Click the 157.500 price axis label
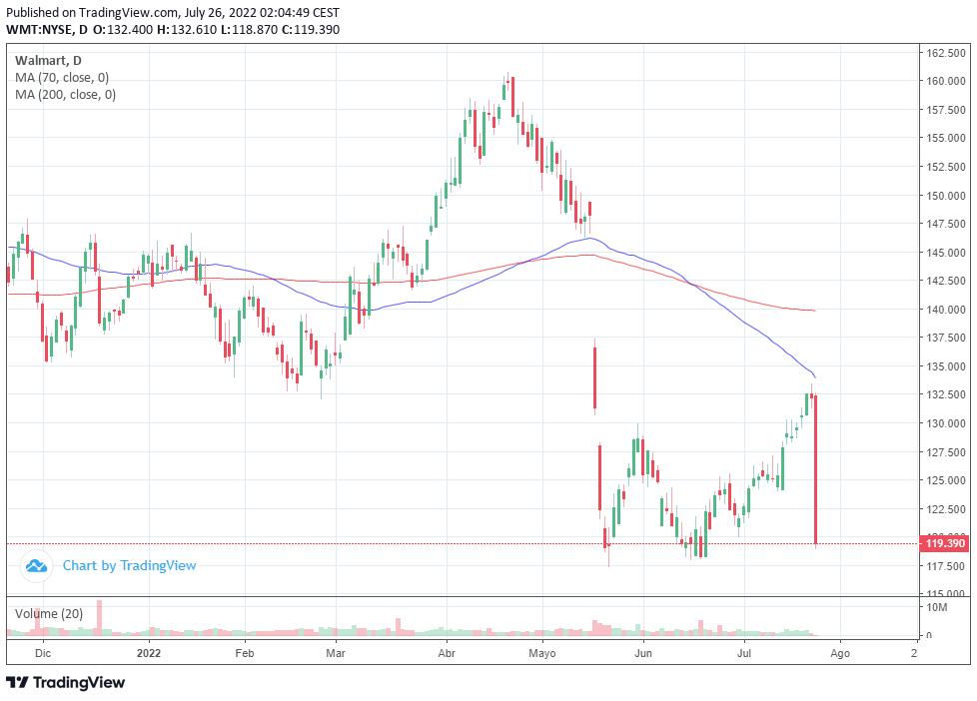This screenshot has height=701, width=977. coord(946,110)
